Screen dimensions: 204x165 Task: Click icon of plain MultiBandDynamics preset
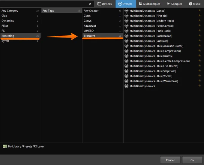pyautogui.click(x=127, y=86)
